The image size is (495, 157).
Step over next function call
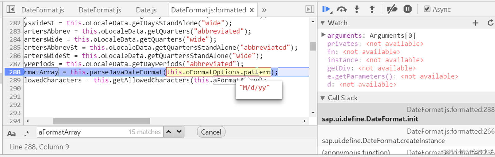342,9
